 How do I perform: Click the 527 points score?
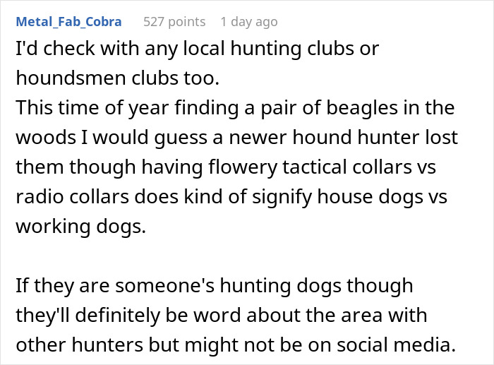[174, 22]
